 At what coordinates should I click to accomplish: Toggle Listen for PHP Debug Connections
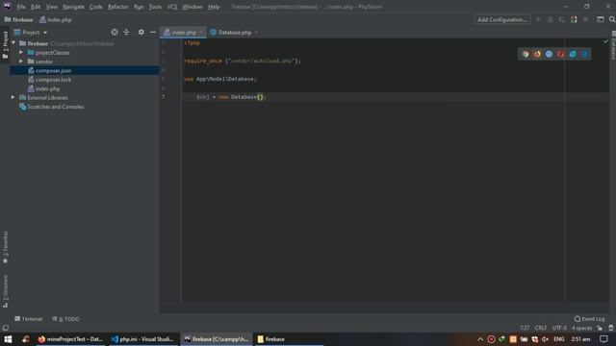pyautogui.click(x=574, y=19)
